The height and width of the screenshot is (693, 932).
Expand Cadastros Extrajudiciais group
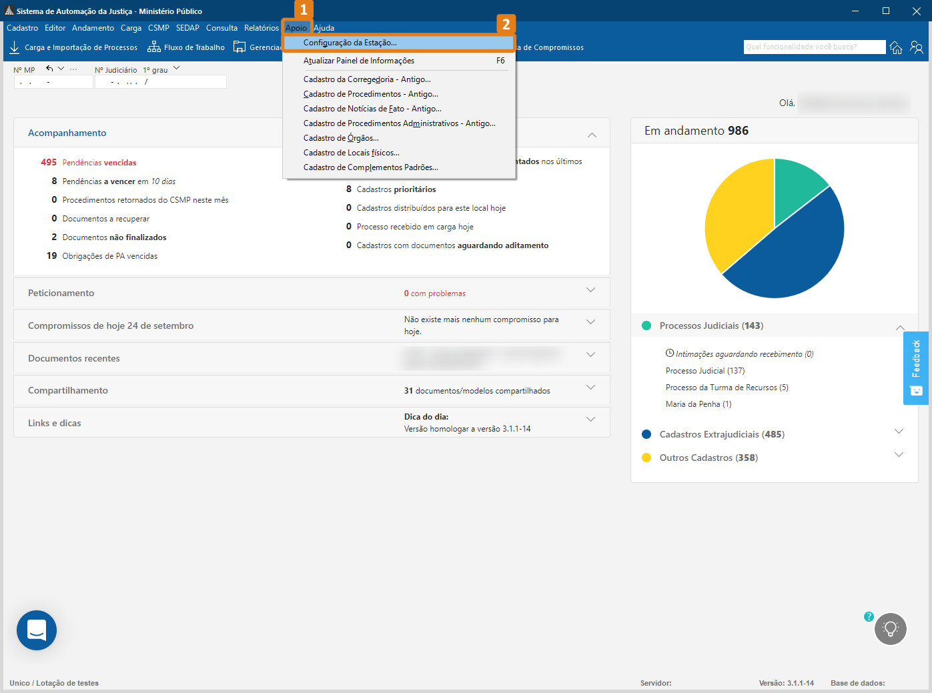tap(899, 432)
